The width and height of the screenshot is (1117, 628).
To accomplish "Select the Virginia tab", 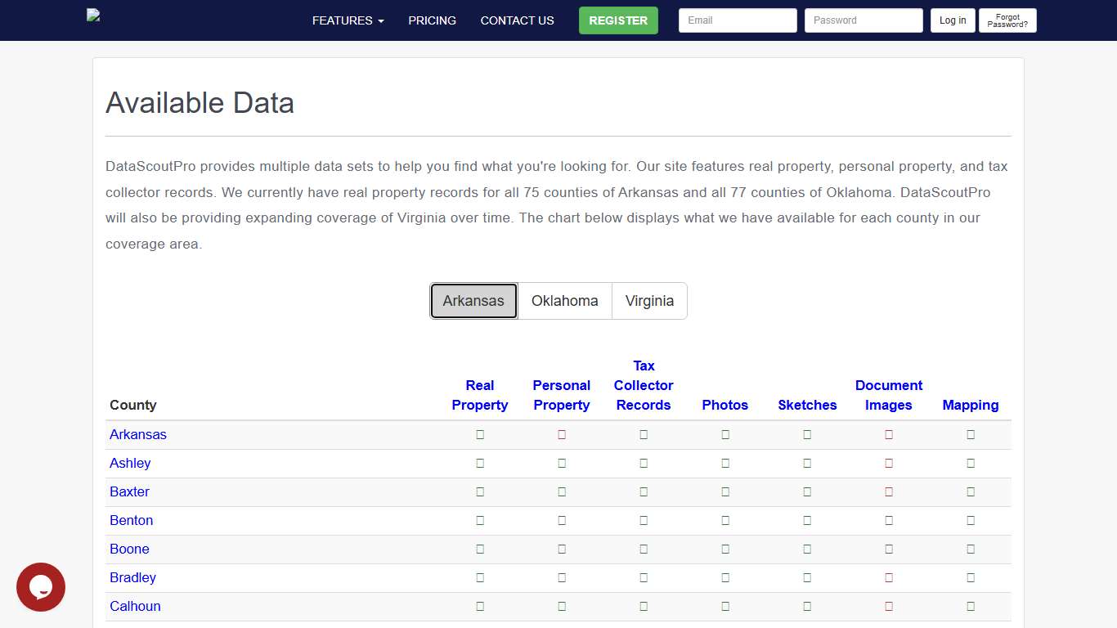I will point(649,301).
